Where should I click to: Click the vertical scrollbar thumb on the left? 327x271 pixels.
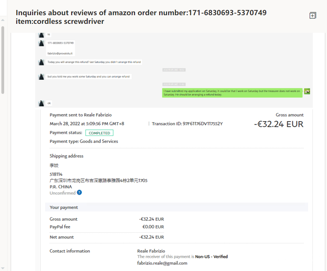coord(3,60)
